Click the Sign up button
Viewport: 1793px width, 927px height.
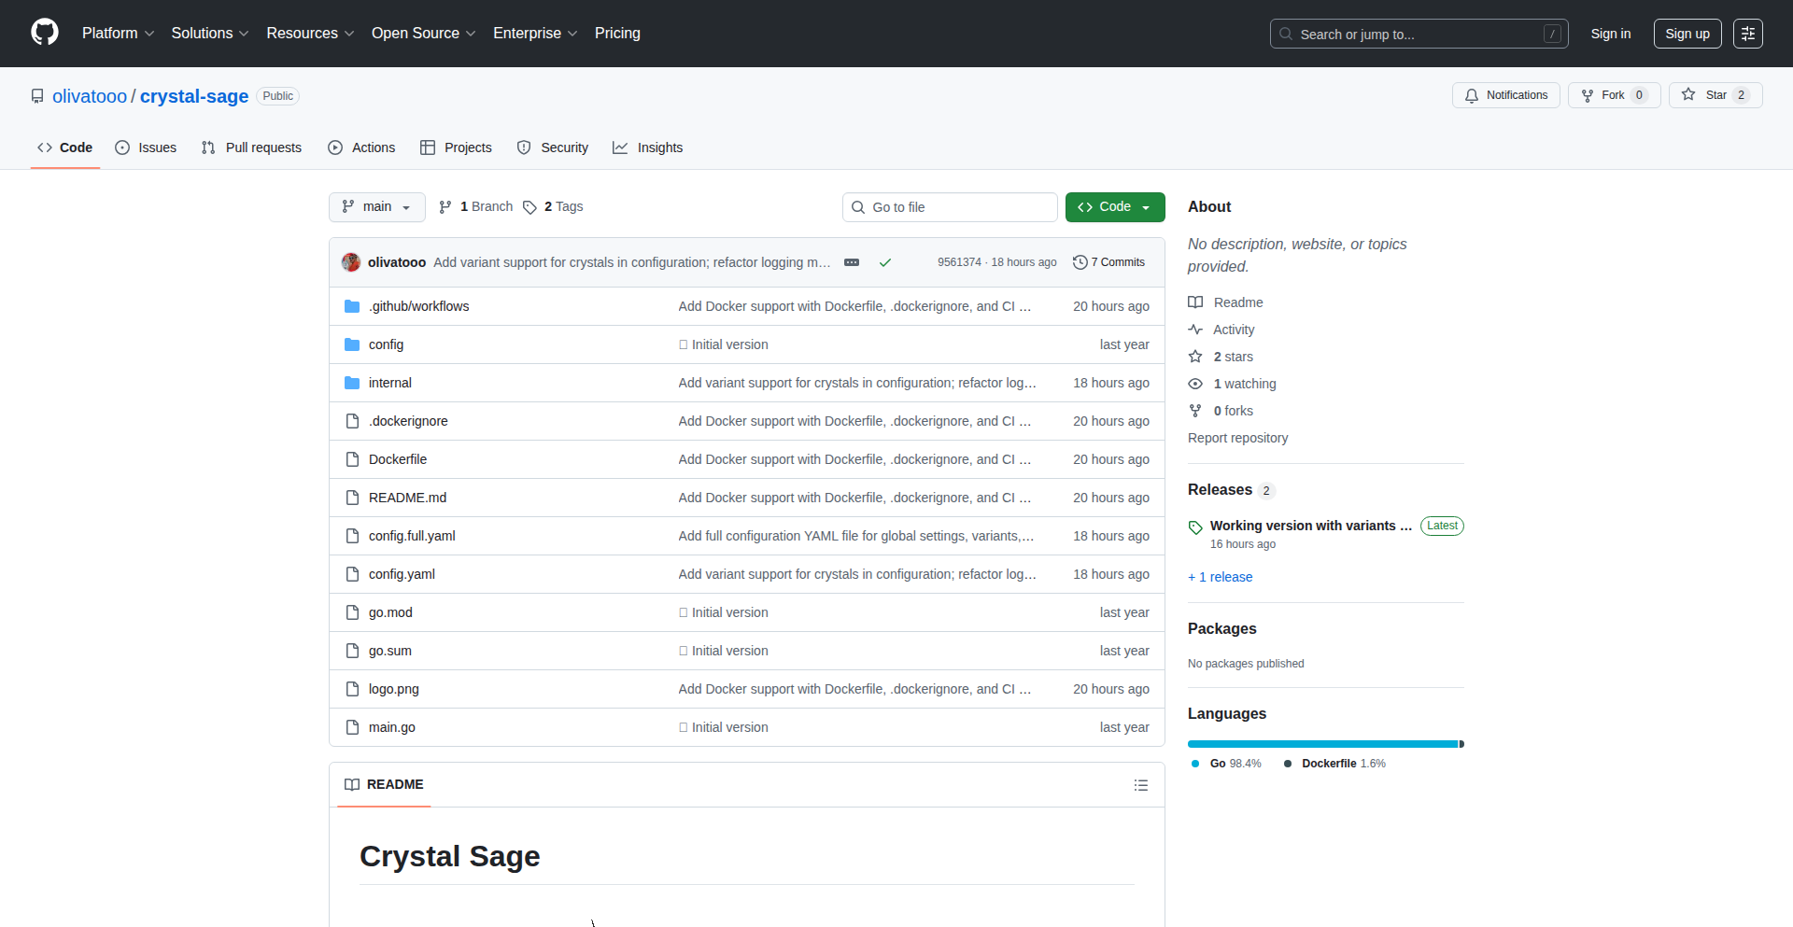[x=1687, y=34]
